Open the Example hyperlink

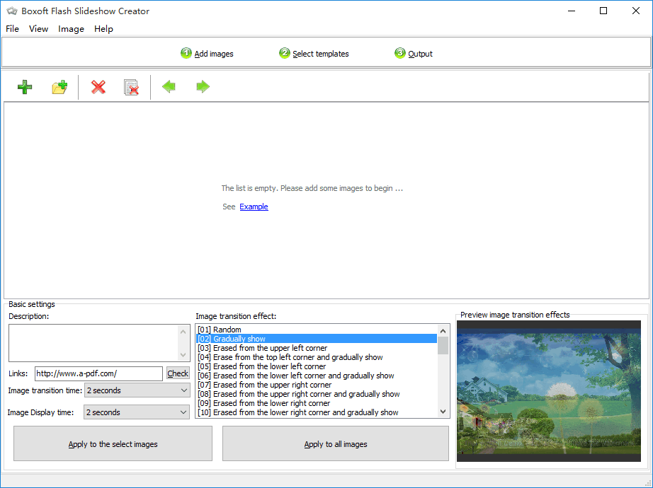click(x=254, y=207)
